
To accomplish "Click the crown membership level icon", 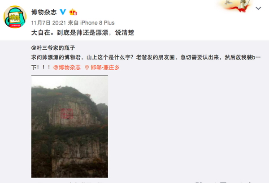I will [x=73, y=12].
